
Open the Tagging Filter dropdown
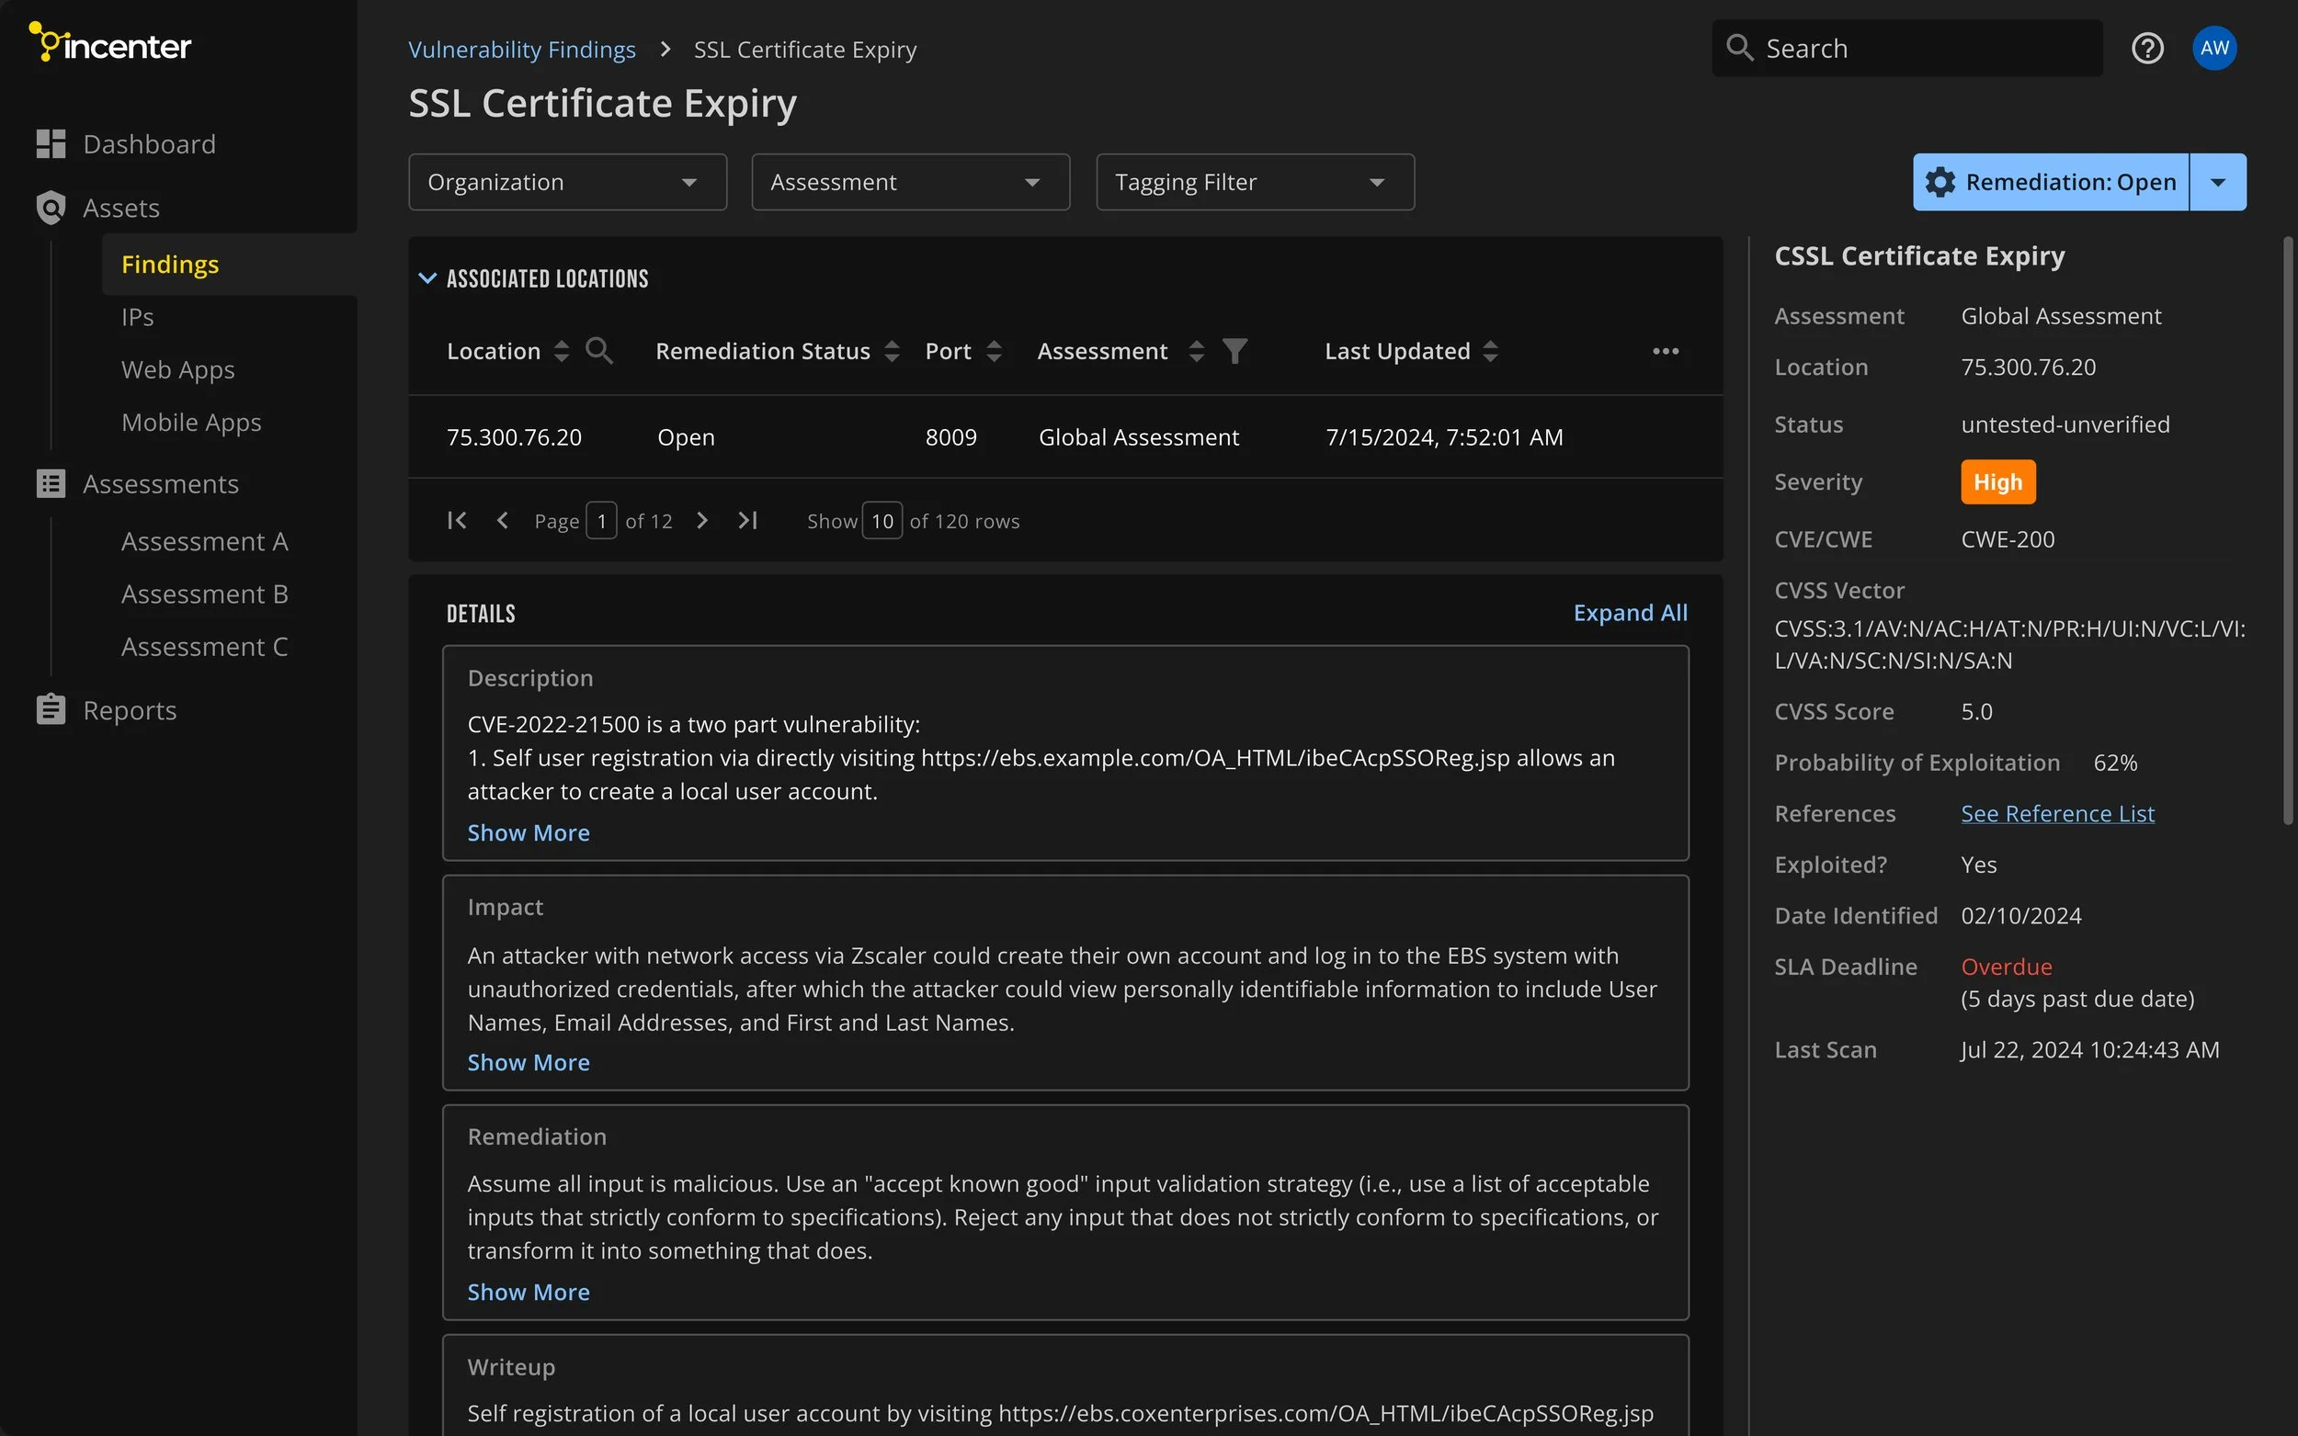click(1254, 182)
